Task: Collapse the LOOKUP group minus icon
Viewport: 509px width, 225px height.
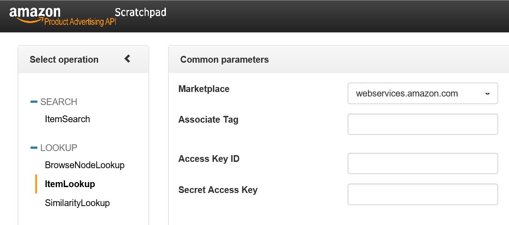Action: pyautogui.click(x=33, y=147)
